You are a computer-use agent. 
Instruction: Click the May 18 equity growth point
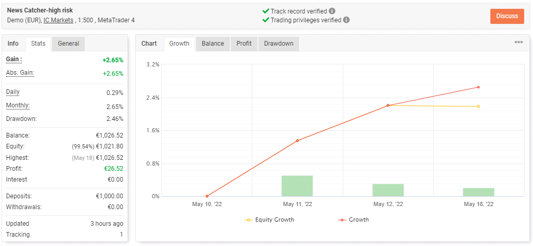tap(478, 106)
